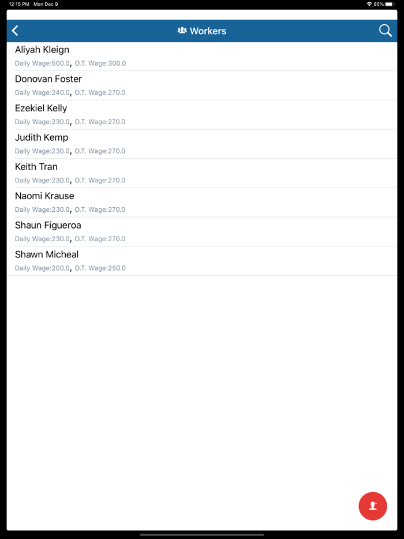Tap Donovan Foster's Daily Wage 240.0 text

click(x=42, y=92)
